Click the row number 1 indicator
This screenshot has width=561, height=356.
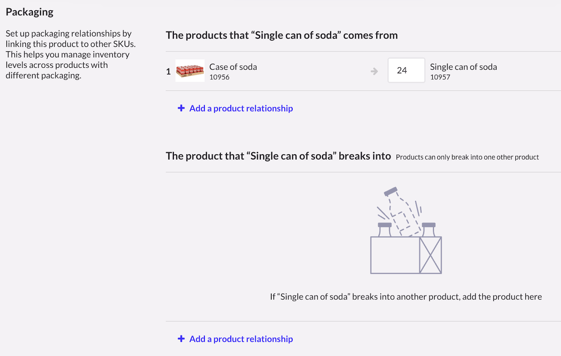tap(168, 71)
